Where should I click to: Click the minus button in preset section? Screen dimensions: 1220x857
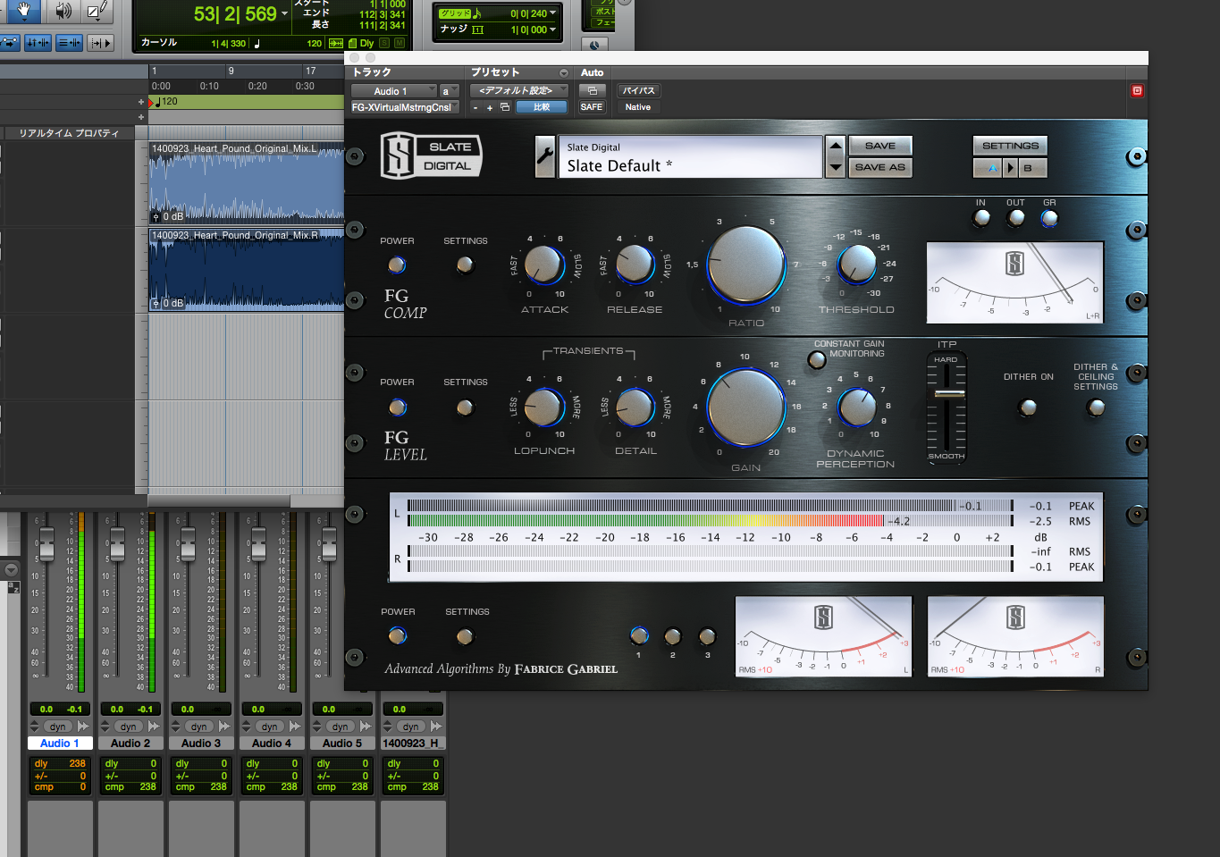click(x=475, y=107)
